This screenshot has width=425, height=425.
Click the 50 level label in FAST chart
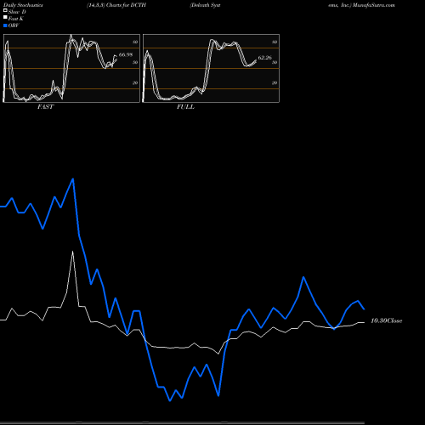[x=135, y=62]
